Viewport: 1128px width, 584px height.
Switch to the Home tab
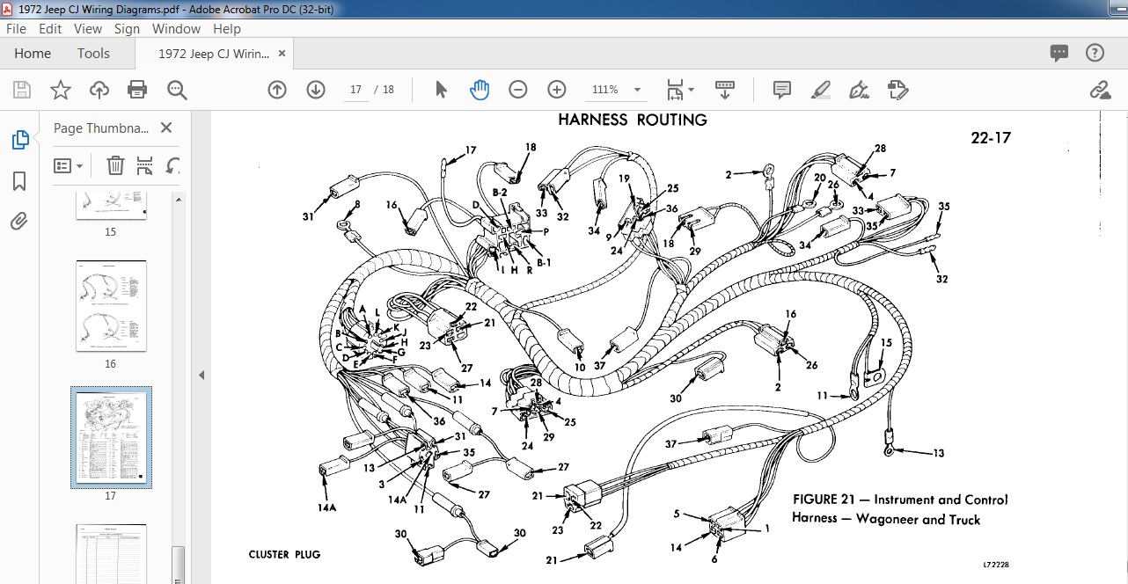33,54
